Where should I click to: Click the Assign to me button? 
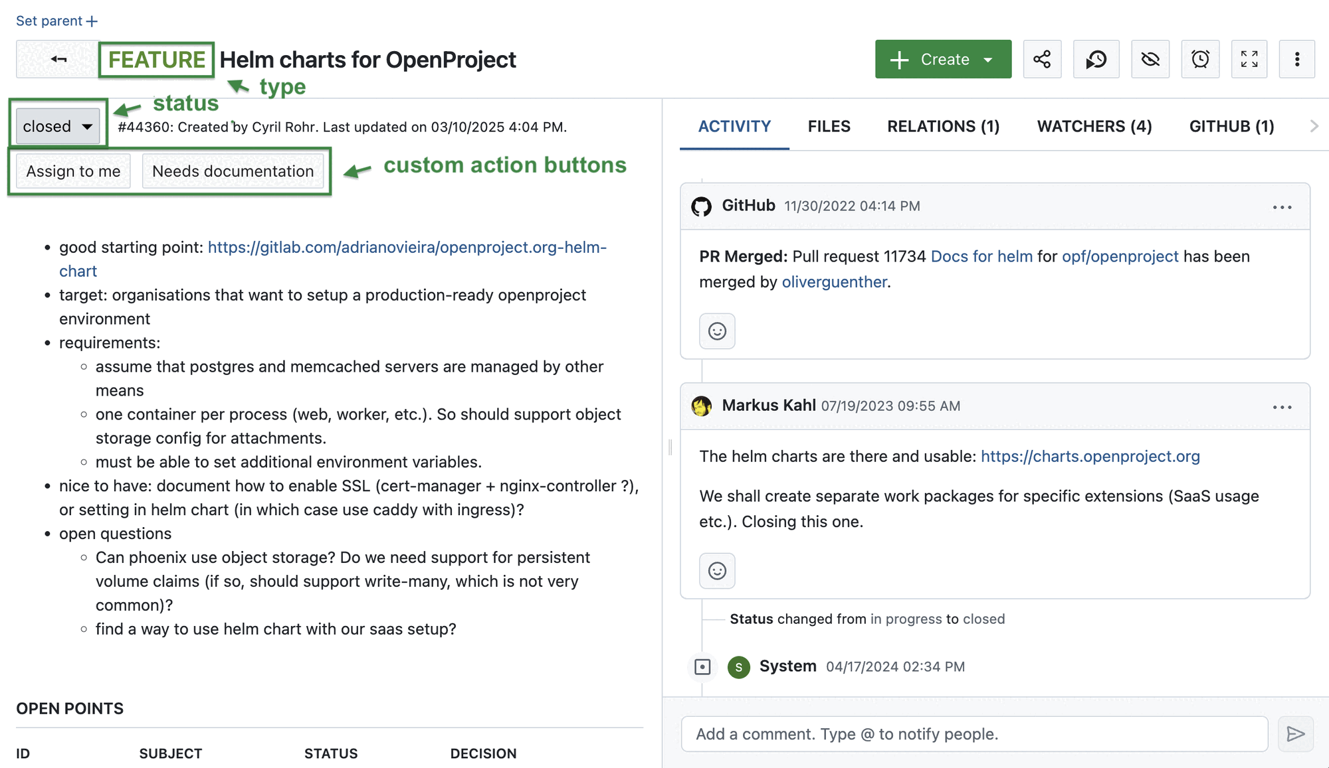click(x=73, y=171)
